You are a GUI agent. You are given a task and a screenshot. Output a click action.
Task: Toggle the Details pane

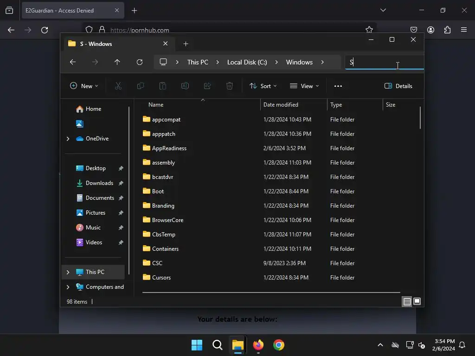click(398, 86)
